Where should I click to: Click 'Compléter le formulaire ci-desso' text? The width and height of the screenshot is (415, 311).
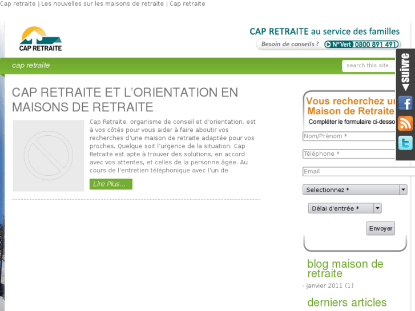click(x=352, y=122)
